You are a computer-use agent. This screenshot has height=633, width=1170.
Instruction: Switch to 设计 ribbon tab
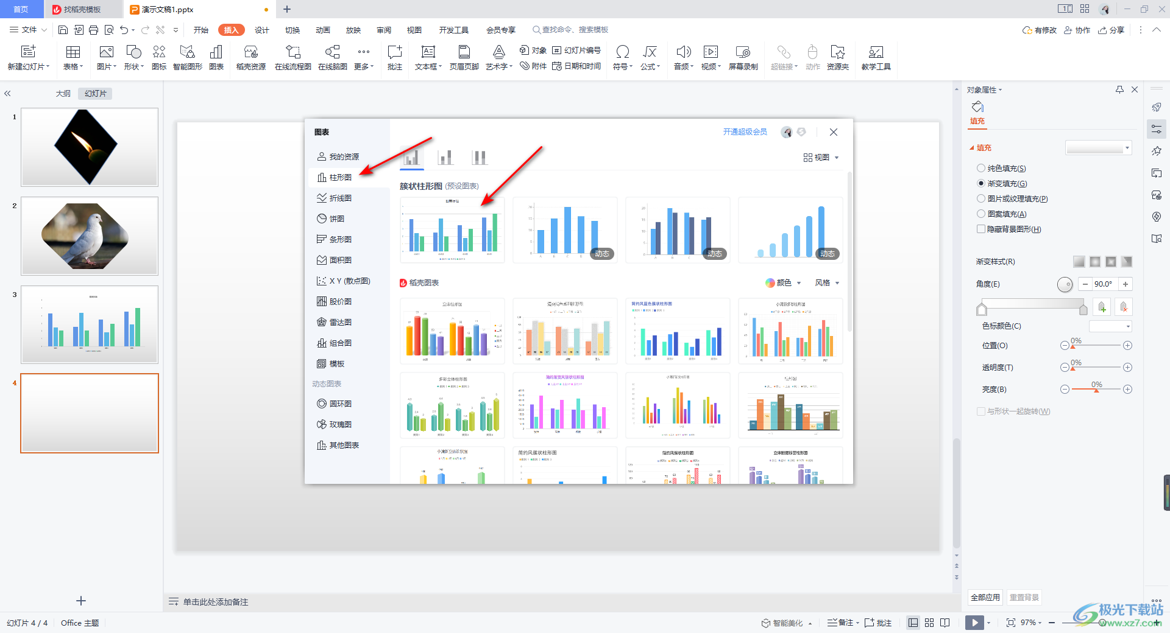coord(262,30)
